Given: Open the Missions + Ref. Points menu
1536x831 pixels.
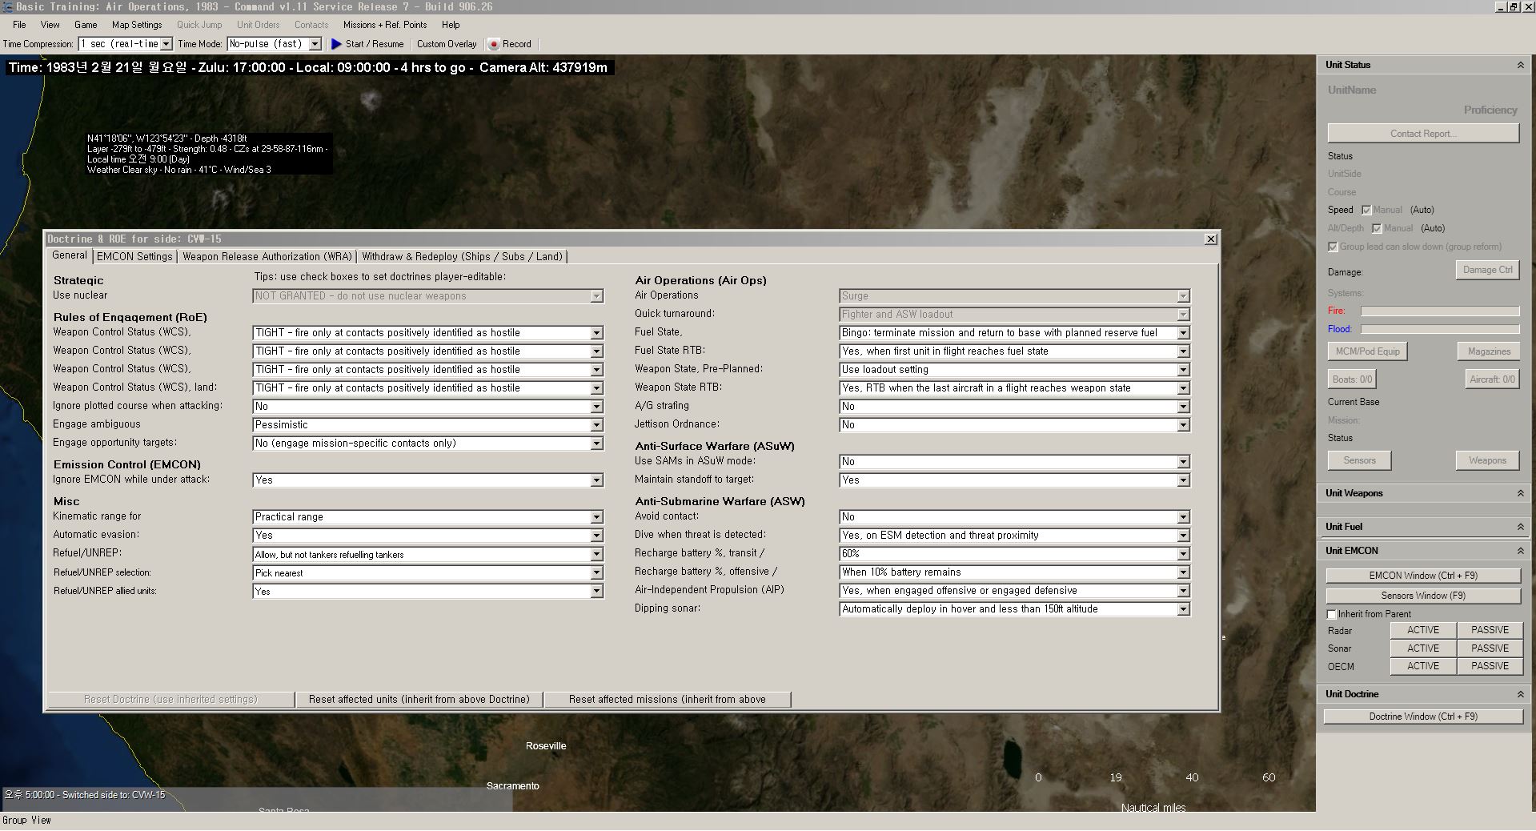Looking at the screenshot, I should click(385, 25).
